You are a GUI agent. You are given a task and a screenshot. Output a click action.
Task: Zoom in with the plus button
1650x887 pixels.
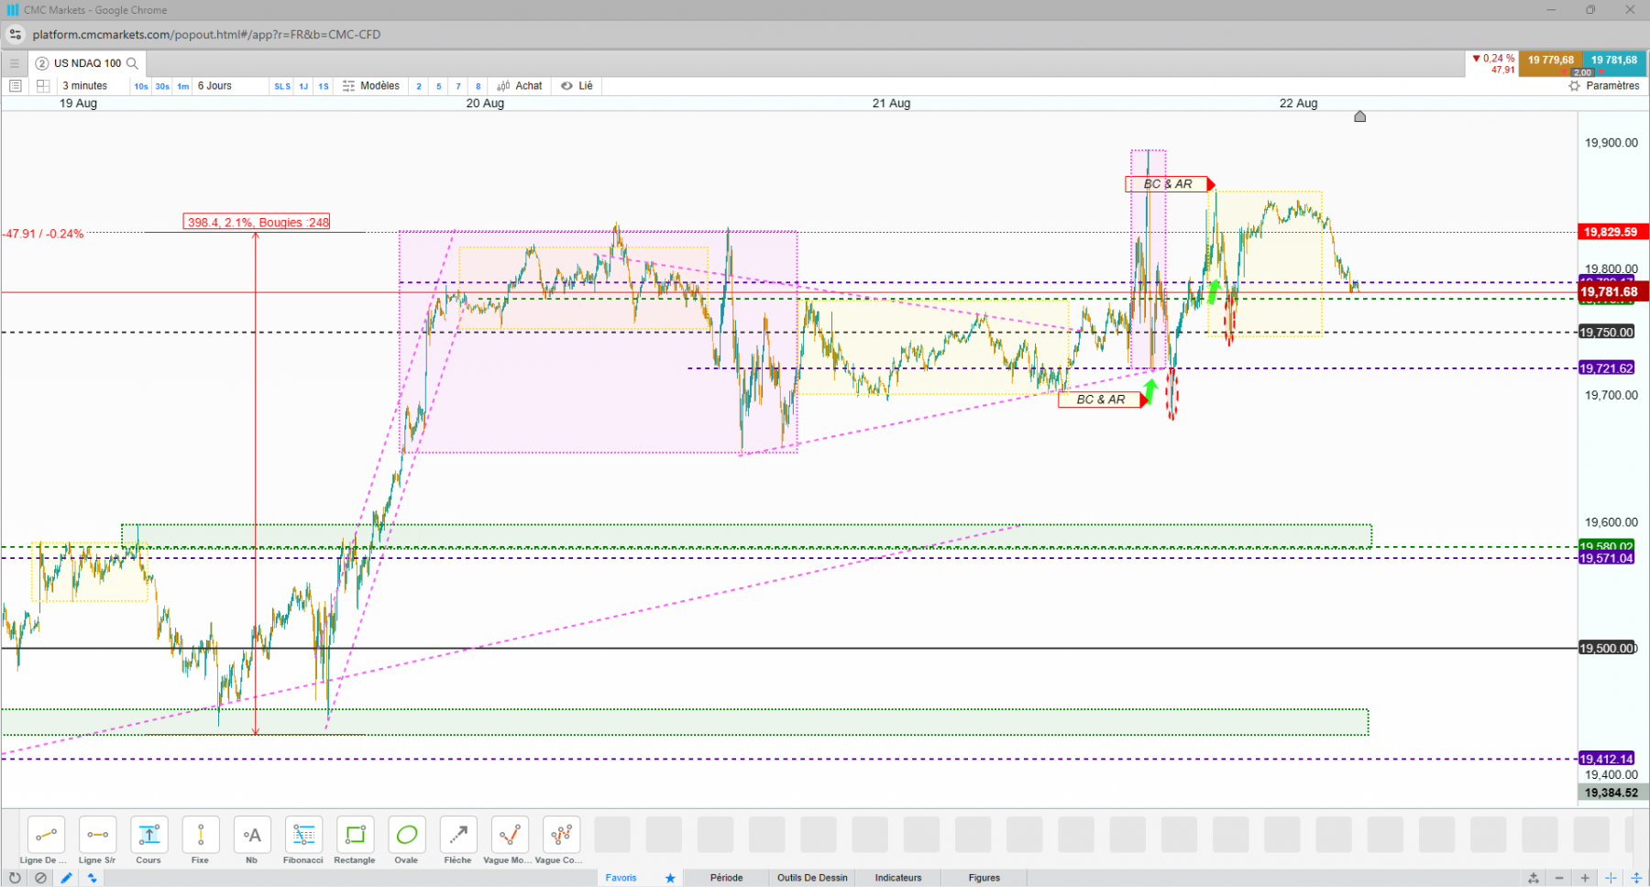pos(1585,878)
